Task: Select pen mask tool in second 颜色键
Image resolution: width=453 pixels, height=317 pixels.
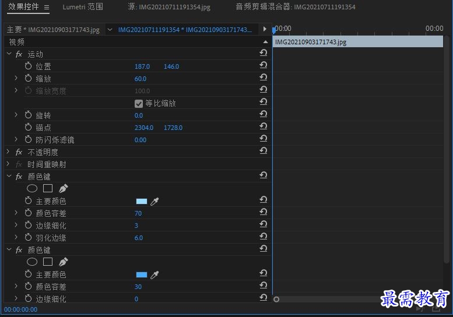Action: 64,262
